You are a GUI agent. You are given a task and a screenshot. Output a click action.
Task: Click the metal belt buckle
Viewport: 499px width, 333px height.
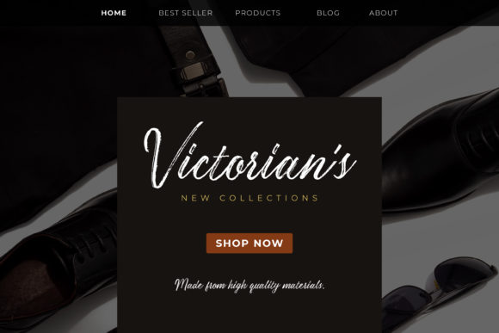click(x=204, y=79)
